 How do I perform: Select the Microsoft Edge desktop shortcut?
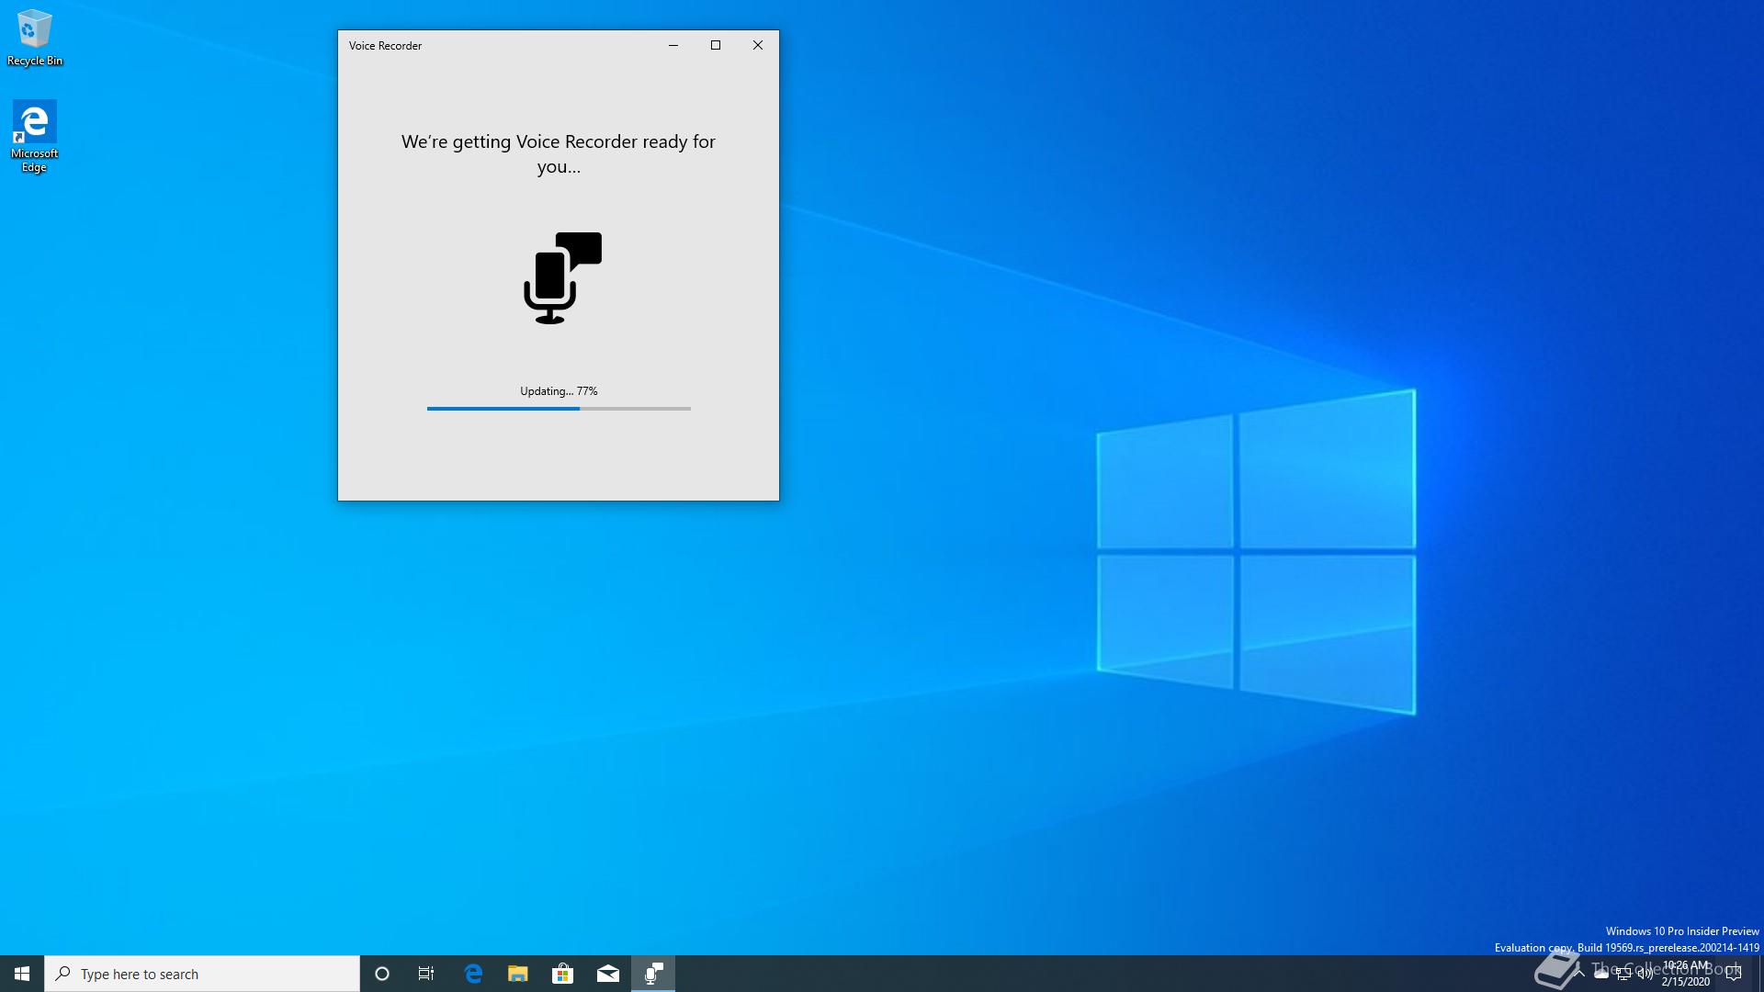click(35, 136)
